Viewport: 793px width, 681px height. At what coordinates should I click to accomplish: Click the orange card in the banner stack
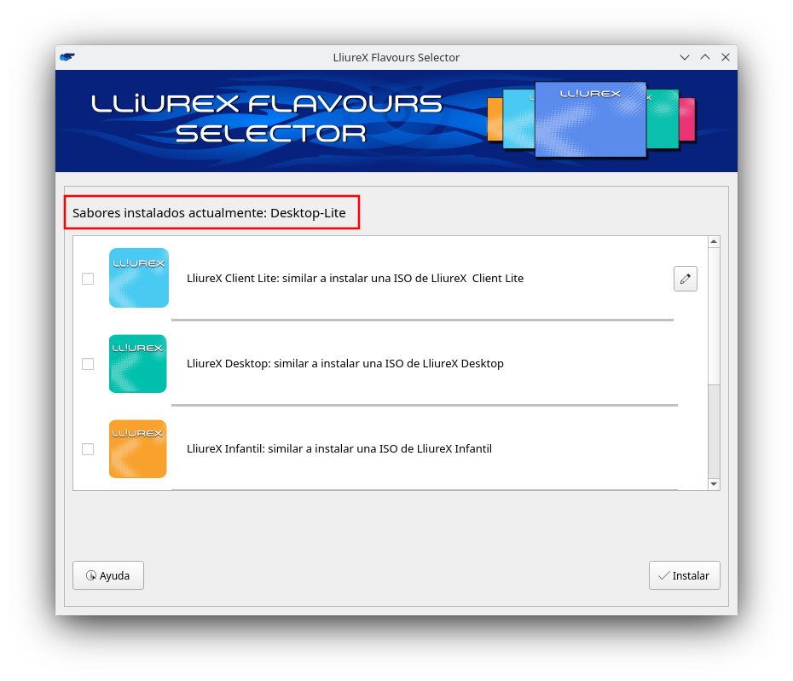click(x=495, y=119)
